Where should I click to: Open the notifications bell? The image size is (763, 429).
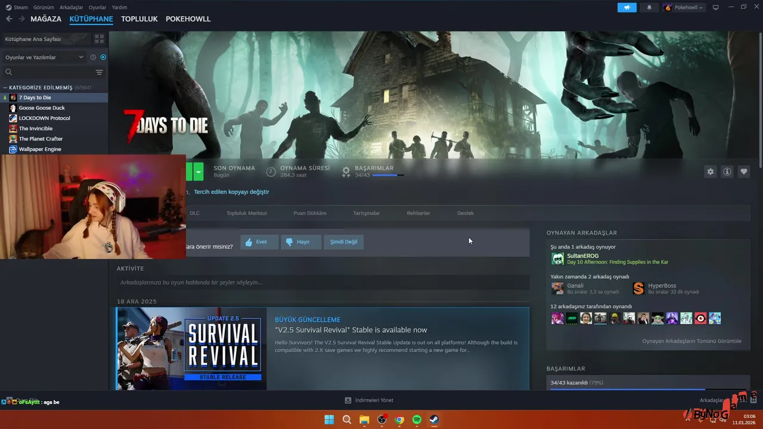coord(649,7)
